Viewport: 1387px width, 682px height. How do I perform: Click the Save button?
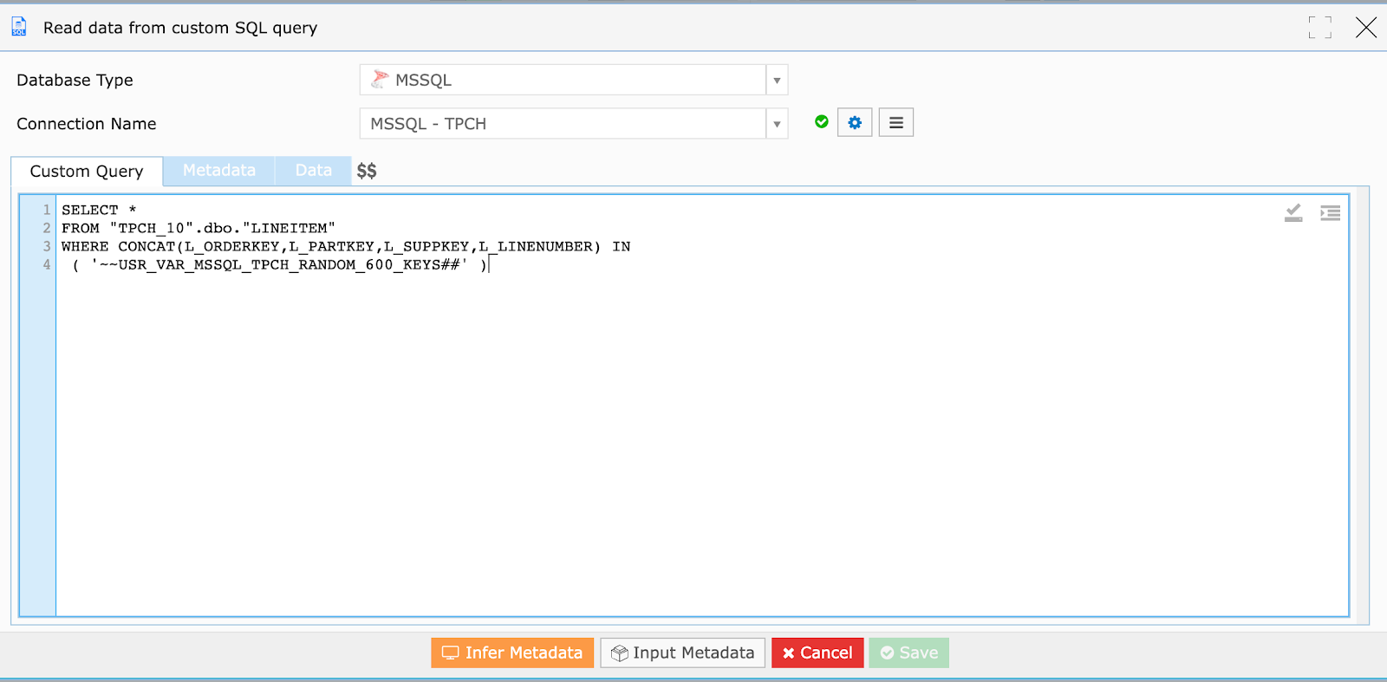909,653
